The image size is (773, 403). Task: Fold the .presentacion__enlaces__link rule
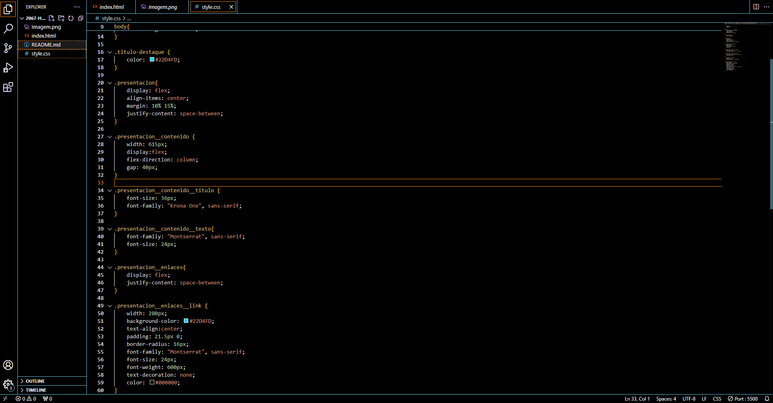click(110, 306)
